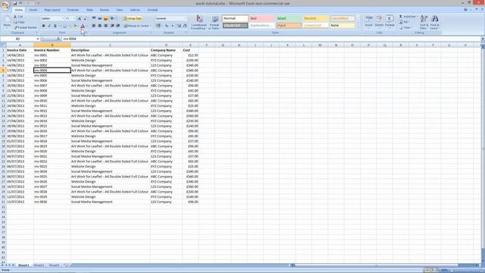Select the Sheet2 tab
485x273 pixels.
click(x=39, y=265)
